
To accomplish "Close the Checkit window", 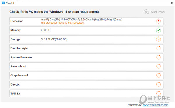I will [x=172, y=3].
